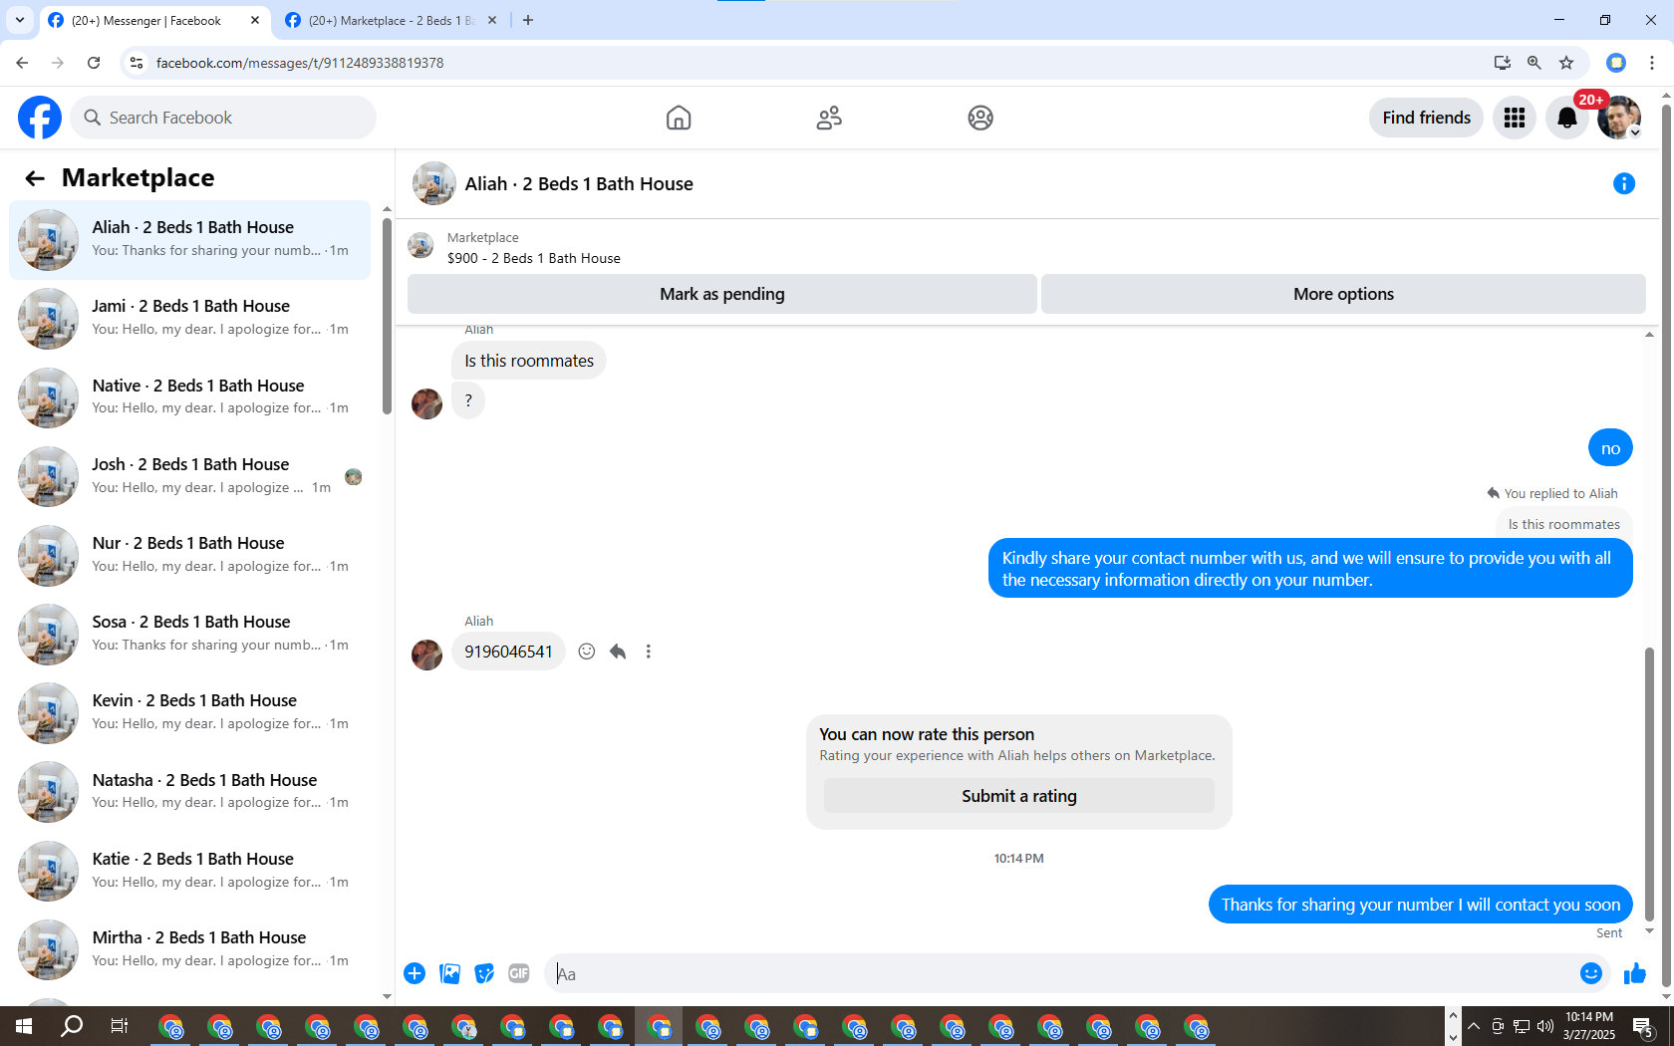Open a new browser tab

pos(528,20)
